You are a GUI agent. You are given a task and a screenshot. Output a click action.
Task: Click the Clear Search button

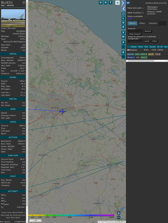(135, 34)
